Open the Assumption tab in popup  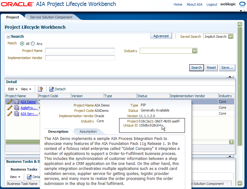pyautogui.click(x=88, y=132)
